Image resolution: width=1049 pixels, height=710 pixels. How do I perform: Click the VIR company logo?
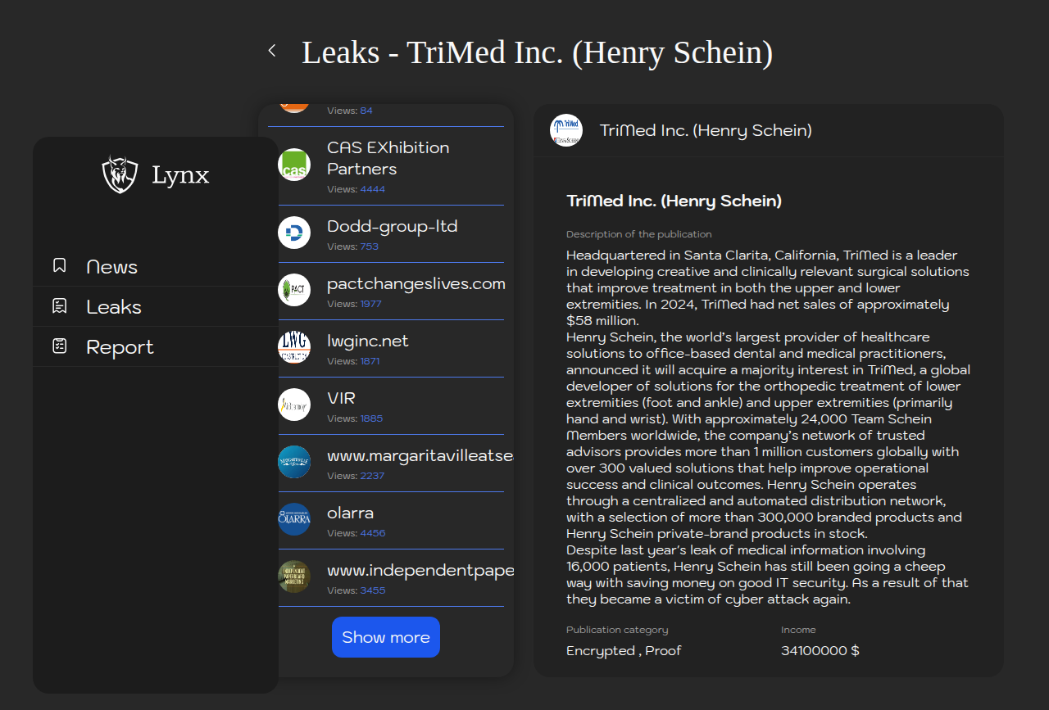click(x=294, y=405)
